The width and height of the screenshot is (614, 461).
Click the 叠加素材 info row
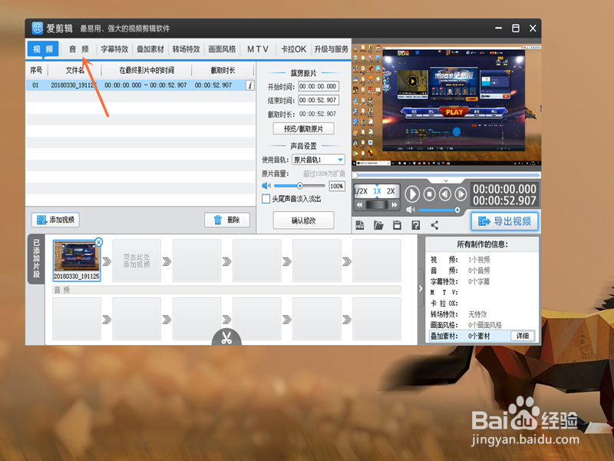[482, 336]
